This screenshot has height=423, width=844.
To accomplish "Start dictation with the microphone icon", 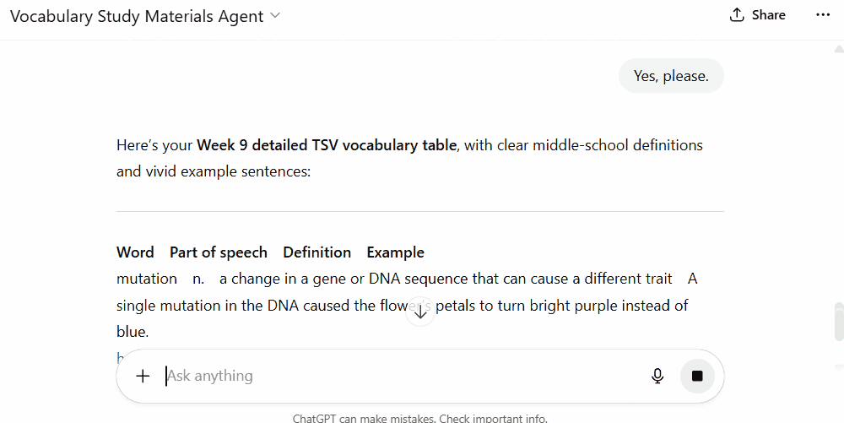I will [657, 376].
